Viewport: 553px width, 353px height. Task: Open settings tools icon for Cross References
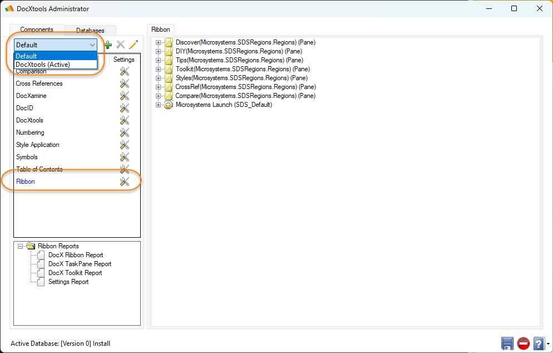coord(125,84)
